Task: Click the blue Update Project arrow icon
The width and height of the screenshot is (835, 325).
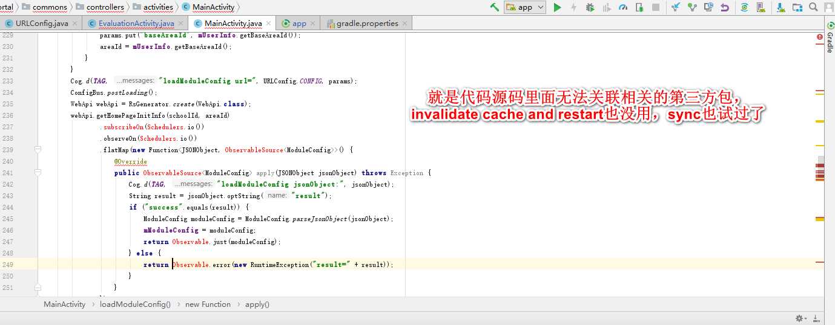Action: 675,7
